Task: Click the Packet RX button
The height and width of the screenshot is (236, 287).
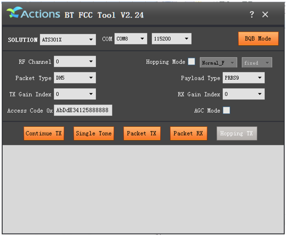Action: point(188,133)
